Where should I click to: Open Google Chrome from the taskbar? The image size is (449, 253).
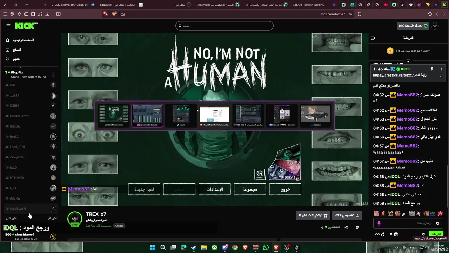click(235, 248)
